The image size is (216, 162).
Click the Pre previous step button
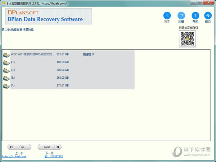click(19, 147)
